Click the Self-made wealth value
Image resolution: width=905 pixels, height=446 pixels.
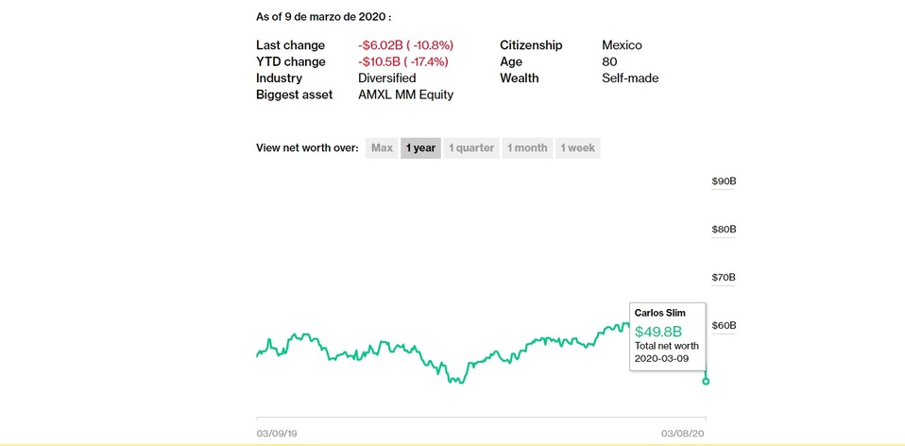click(x=630, y=78)
